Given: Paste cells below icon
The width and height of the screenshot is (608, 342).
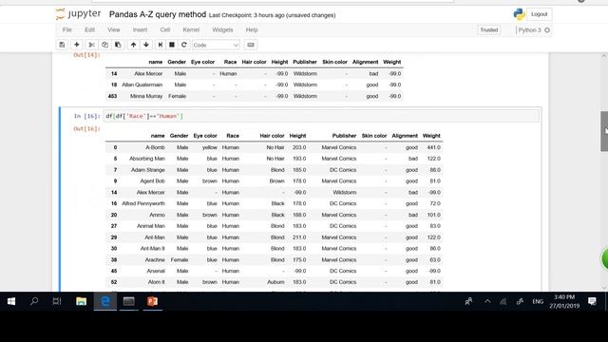Looking at the screenshot, I should click(118, 45).
